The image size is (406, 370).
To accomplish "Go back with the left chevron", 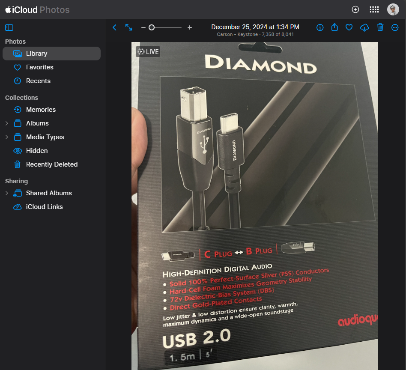I will pos(114,27).
